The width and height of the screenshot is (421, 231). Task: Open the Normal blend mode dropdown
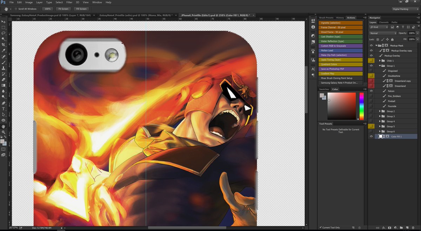tap(383, 33)
